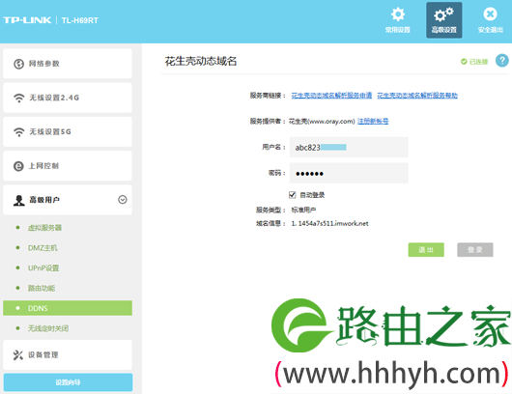Open 设备管理 menu section
The width and height of the screenshot is (512, 394).
point(68,354)
